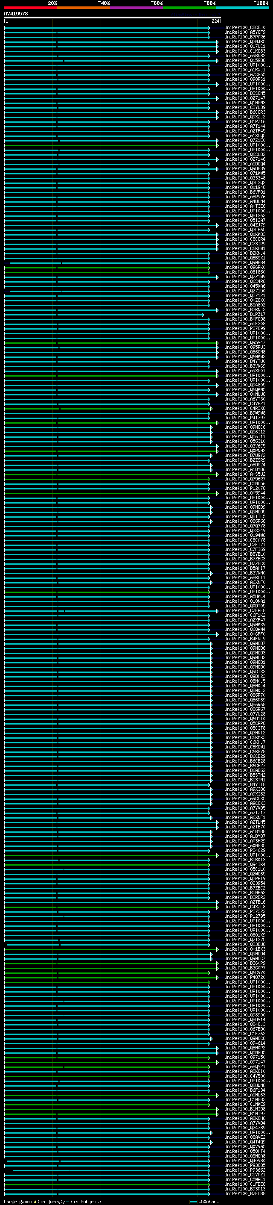
Task: Select label UniRef100_Q27146
Action: pos(245,159)
